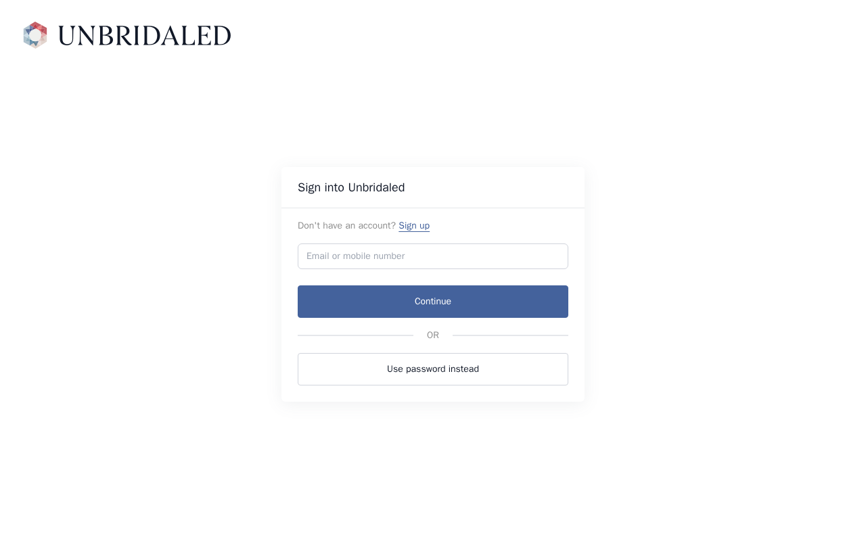Proceed by clicking Continue below email field
Viewport: 866px width, 541px height.
[x=433, y=302]
